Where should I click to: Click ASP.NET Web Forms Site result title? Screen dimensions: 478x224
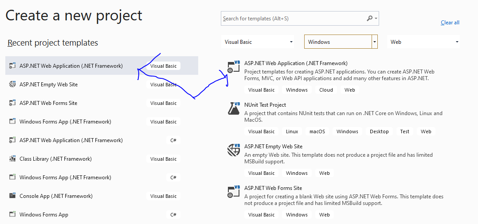click(273, 188)
